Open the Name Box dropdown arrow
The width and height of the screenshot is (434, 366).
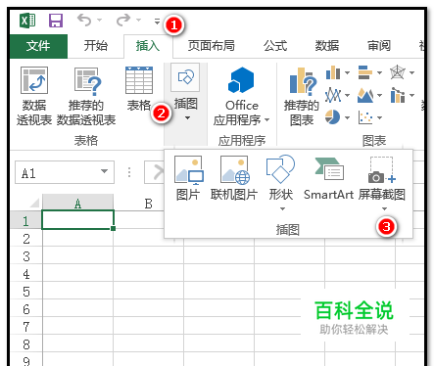104,172
